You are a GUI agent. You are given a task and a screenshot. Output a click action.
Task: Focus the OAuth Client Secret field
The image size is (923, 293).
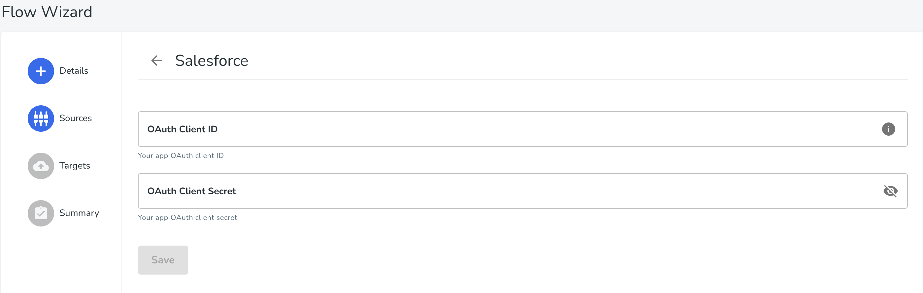[523, 191]
